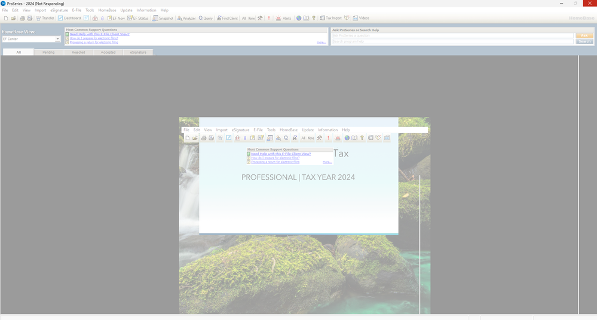Expand the HomeBase View EF Center dropdown

click(x=58, y=39)
